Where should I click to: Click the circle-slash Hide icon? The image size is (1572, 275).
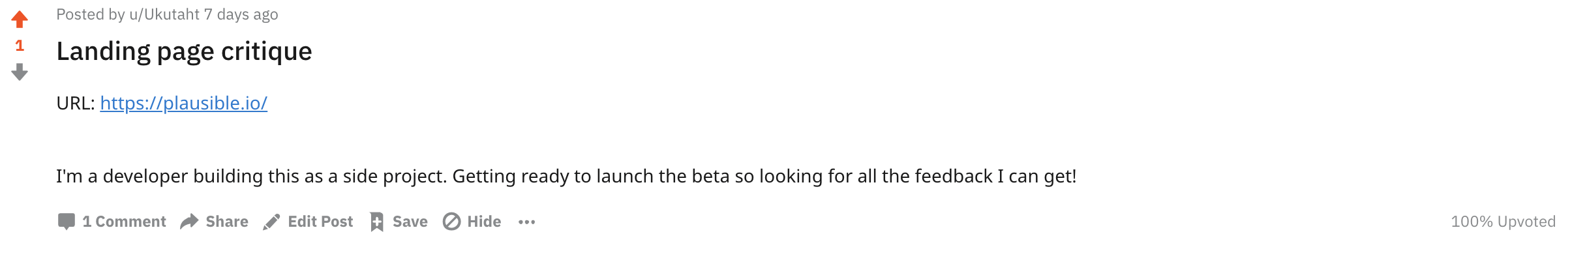tap(451, 222)
